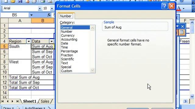Select General in the Category list
The image size is (195, 109).
(75, 28)
